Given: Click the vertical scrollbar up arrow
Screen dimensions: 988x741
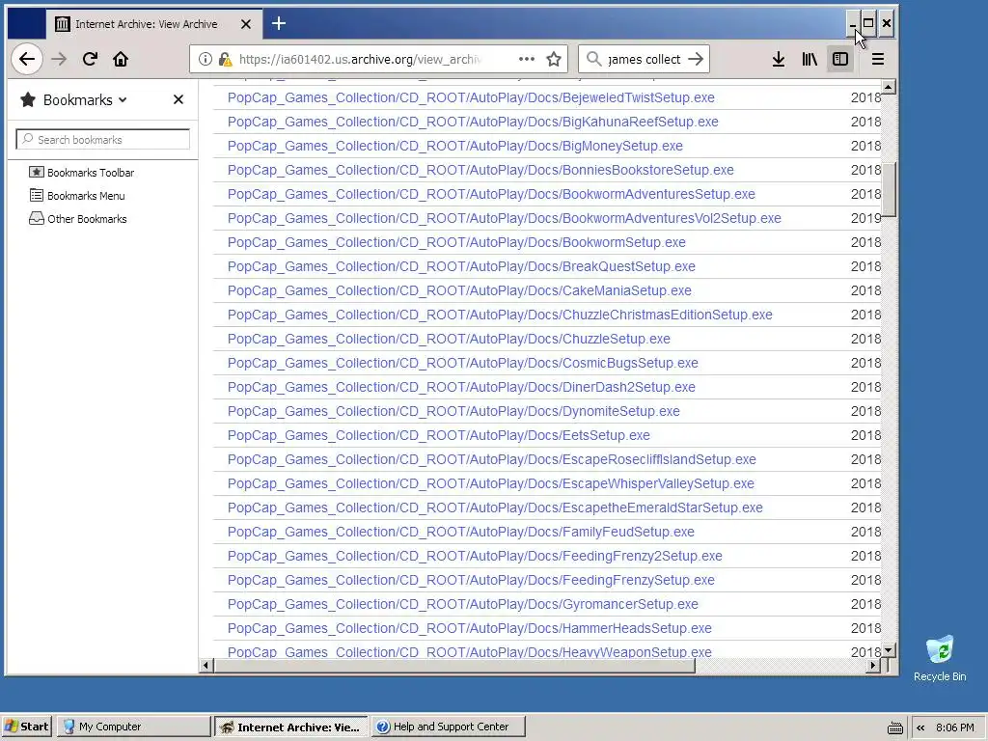Looking at the screenshot, I should point(889,86).
